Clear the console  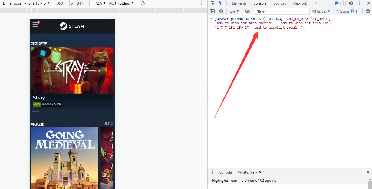[221, 12]
